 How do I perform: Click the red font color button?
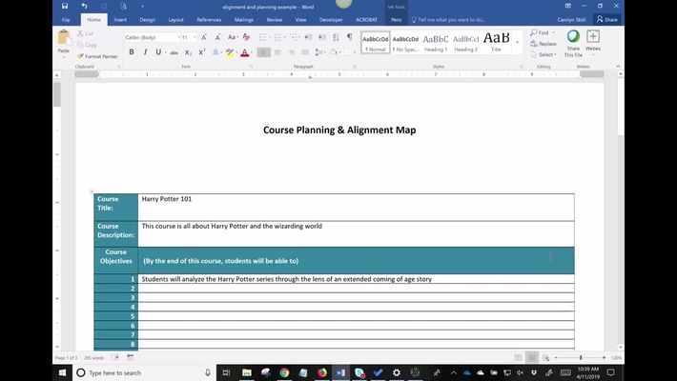pyautogui.click(x=244, y=52)
